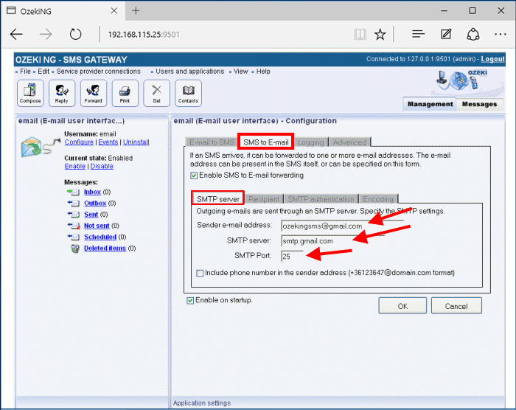Toggle Enable SMS to E-mail forwarding
This screenshot has width=516, height=410.
pyautogui.click(x=194, y=176)
